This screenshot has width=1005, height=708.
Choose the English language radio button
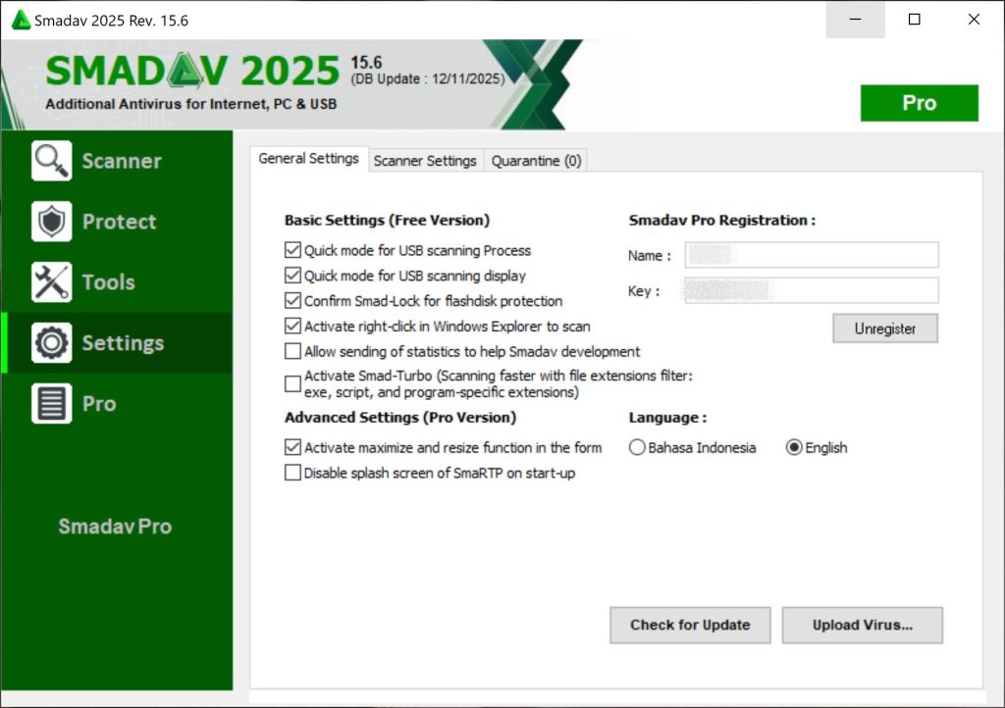click(x=794, y=448)
